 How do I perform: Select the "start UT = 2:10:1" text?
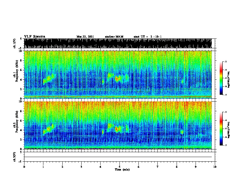[148, 37]
